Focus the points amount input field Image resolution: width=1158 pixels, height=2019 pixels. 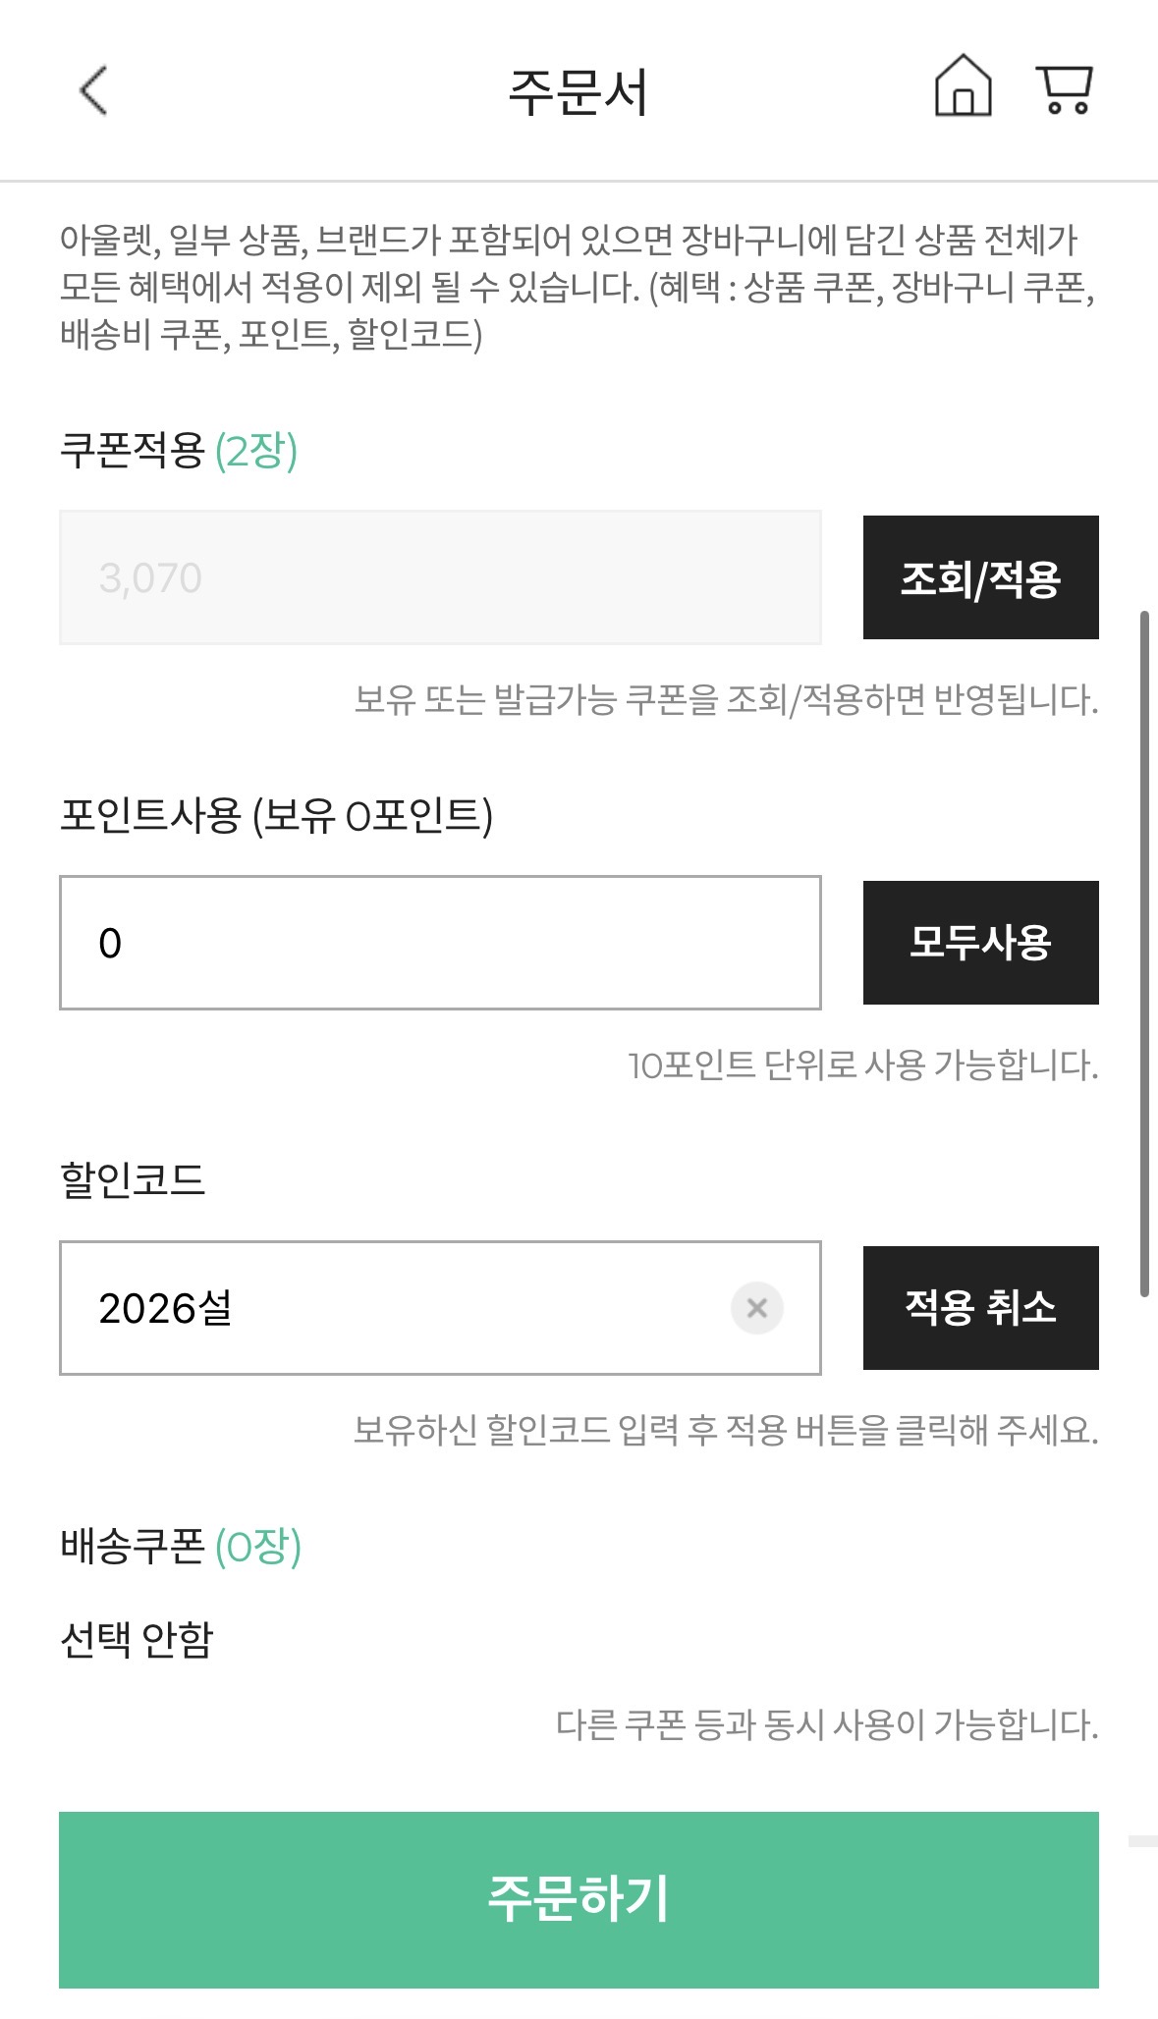(440, 943)
